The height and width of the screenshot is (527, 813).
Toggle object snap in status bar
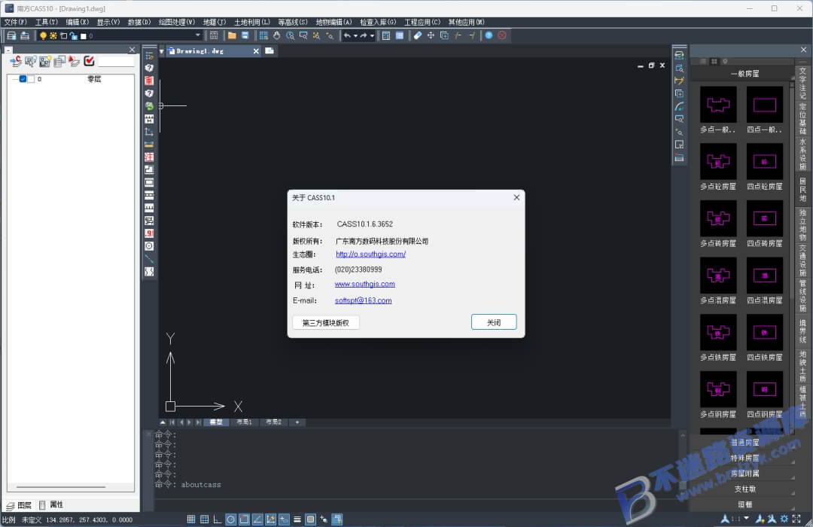[x=244, y=519]
